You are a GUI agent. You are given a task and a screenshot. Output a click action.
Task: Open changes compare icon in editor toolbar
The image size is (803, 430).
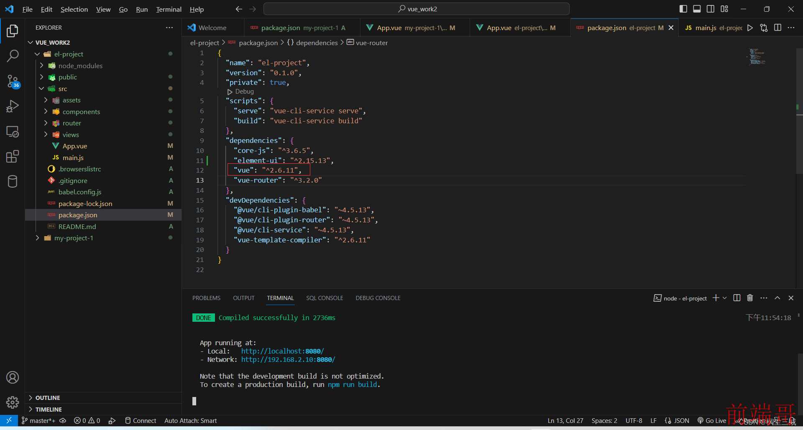[764, 28]
